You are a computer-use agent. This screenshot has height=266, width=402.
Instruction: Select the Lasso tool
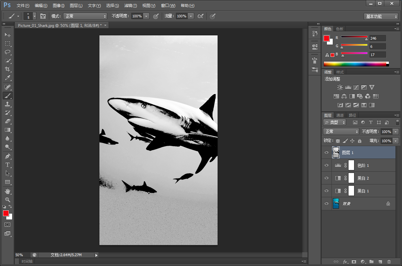click(x=7, y=52)
